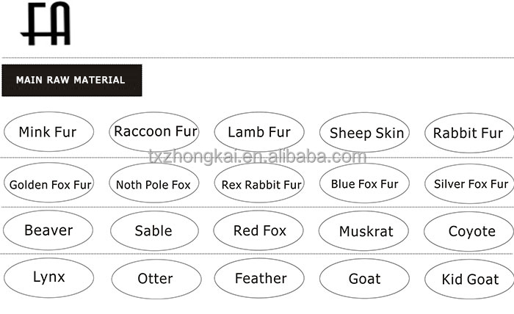Viewport: 514px width, 314px height.
Task: Choose Rex Rabbit Fur
Action: (259, 183)
